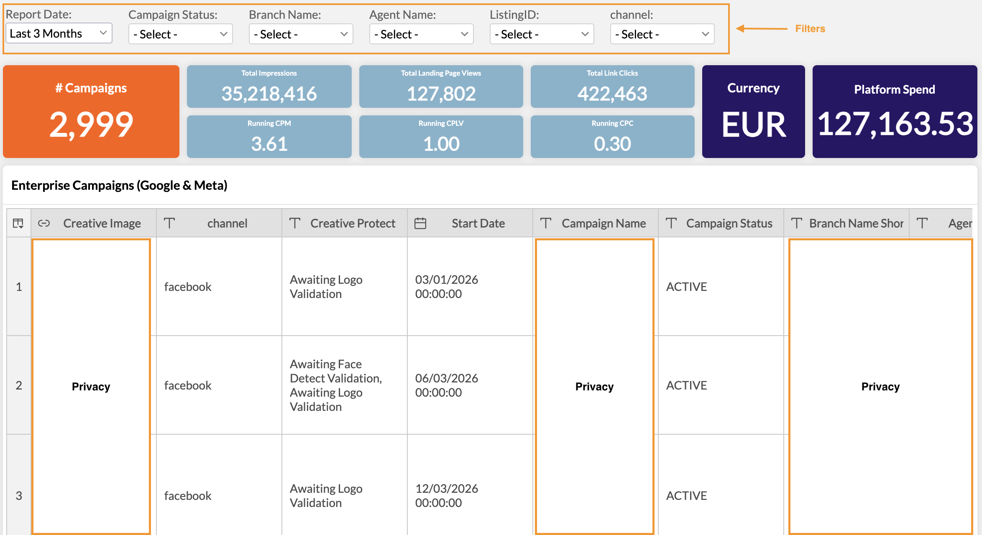Click the text type icon beside Branch Name Short
The height and width of the screenshot is (535, 982).
(x=797, y=223)
